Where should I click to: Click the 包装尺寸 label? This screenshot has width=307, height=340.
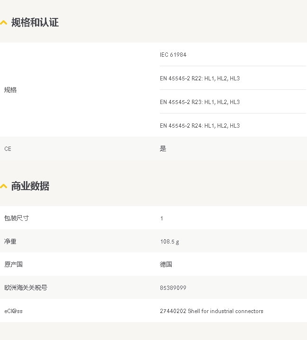[17, 218]
